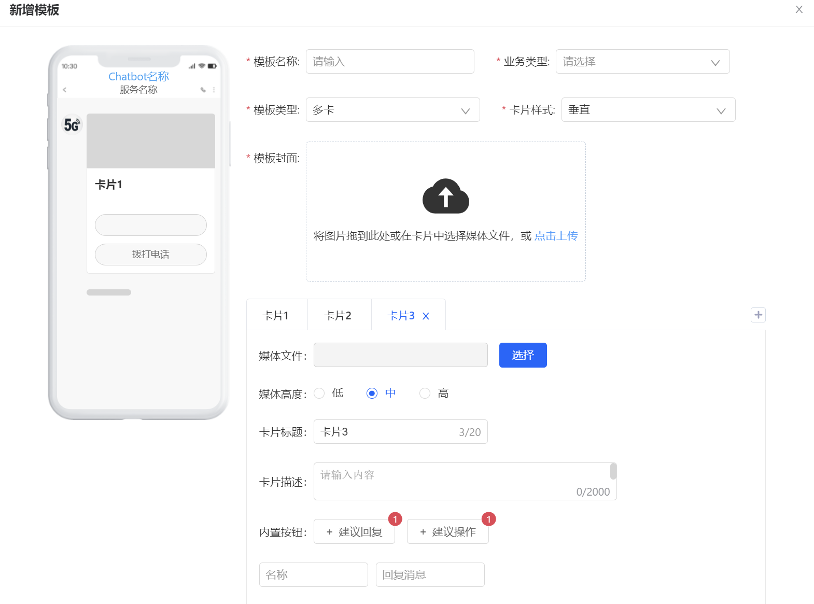Screen dimensions: 814x604
Task: Open the more options dots in phone preview
Action: pyautogui.click(x=214, y=90)
